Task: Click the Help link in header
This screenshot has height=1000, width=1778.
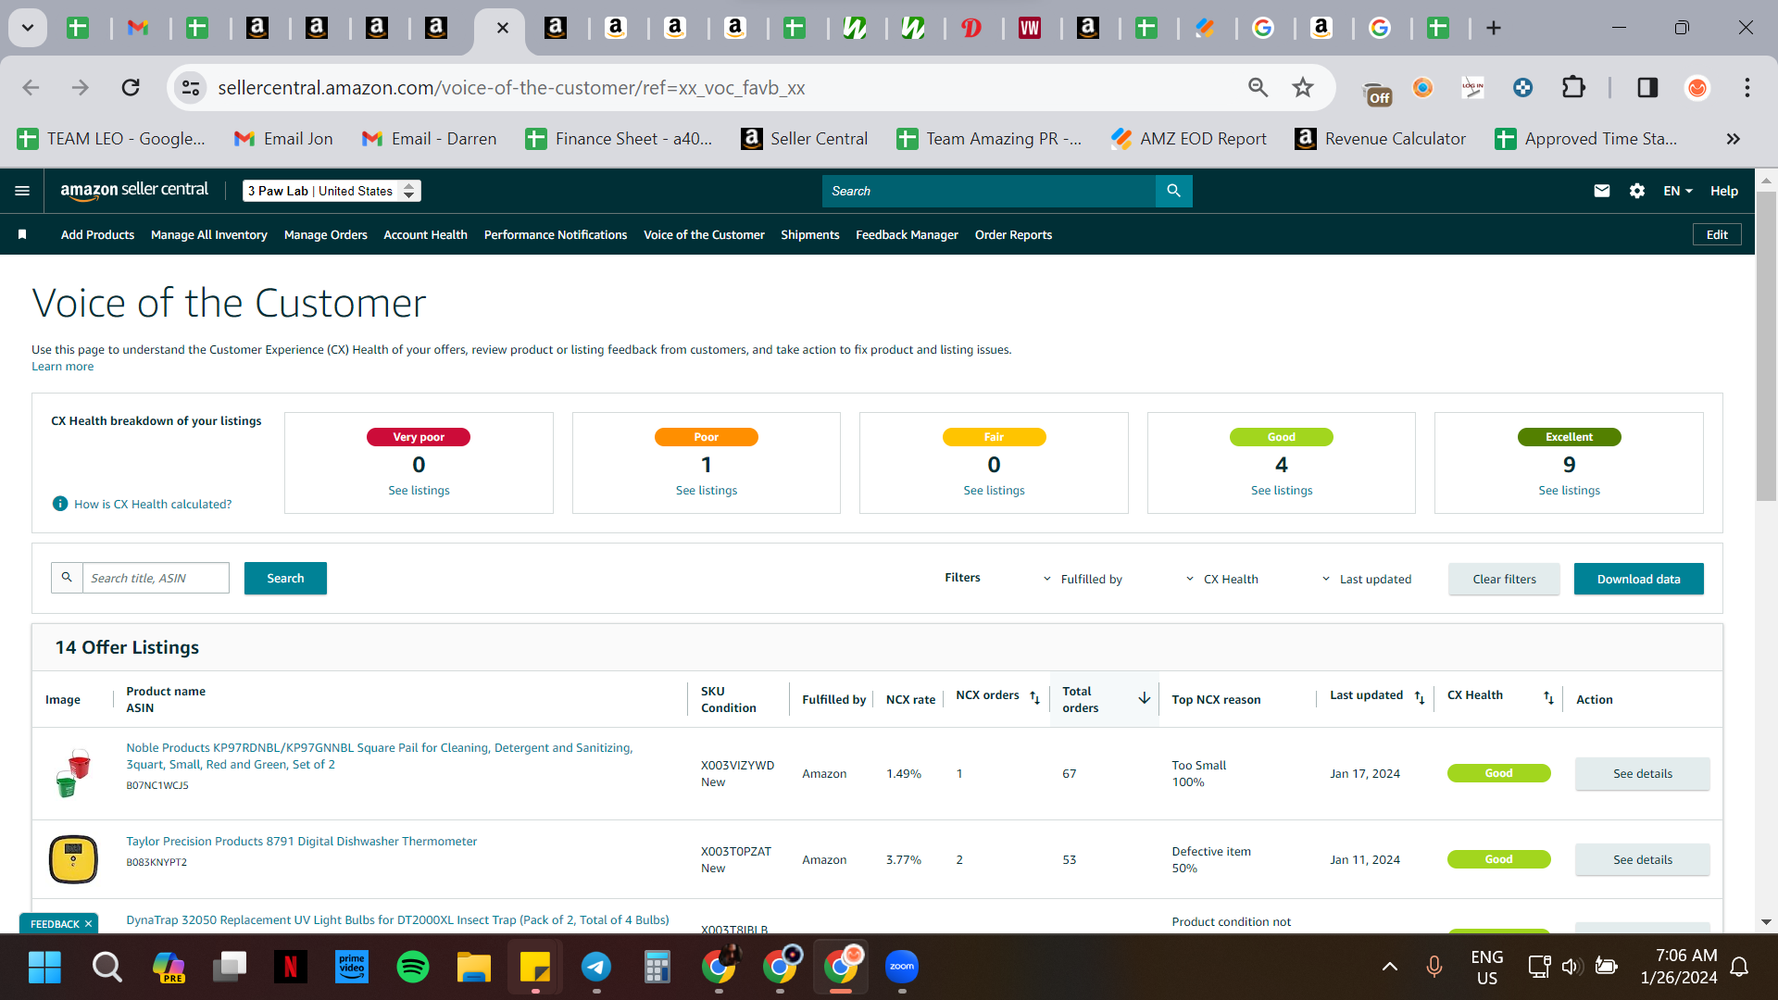Action: point(1723,191)
